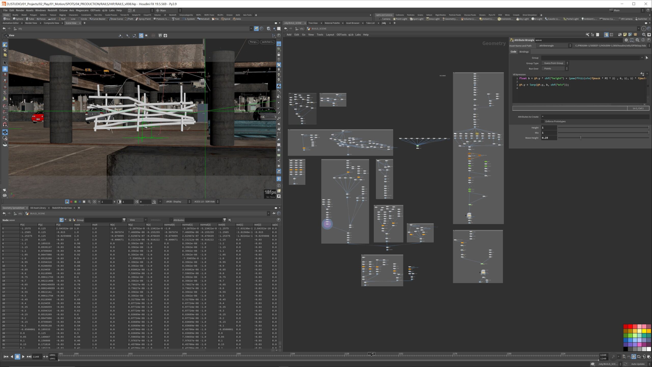
Task: Toggle real time playback clock button
Action: tap(634, 357)
